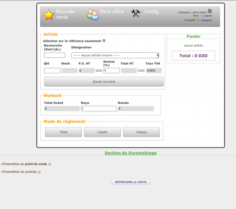Click the logout icon next to demo demo
This screenshot has width=236, height=209.
210,11
